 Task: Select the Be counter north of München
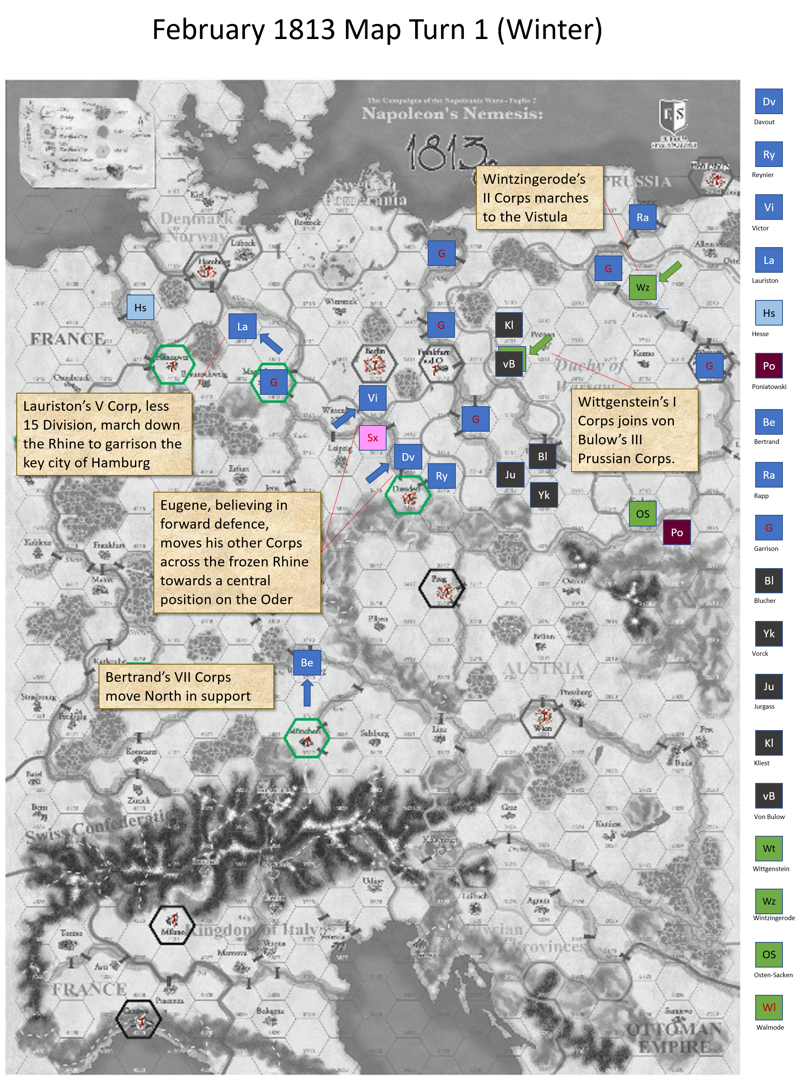307,662
